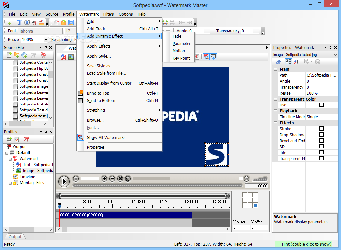Viewport: 341px width, 250px height.
Task: Click the new project icon with red asterisk
Action: 56,22
